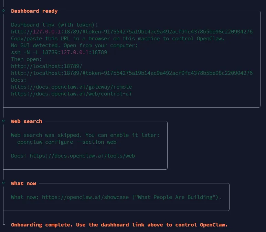Click the diamond marker beside Web search
Screen dimensions: 266x232
[3, 121]
